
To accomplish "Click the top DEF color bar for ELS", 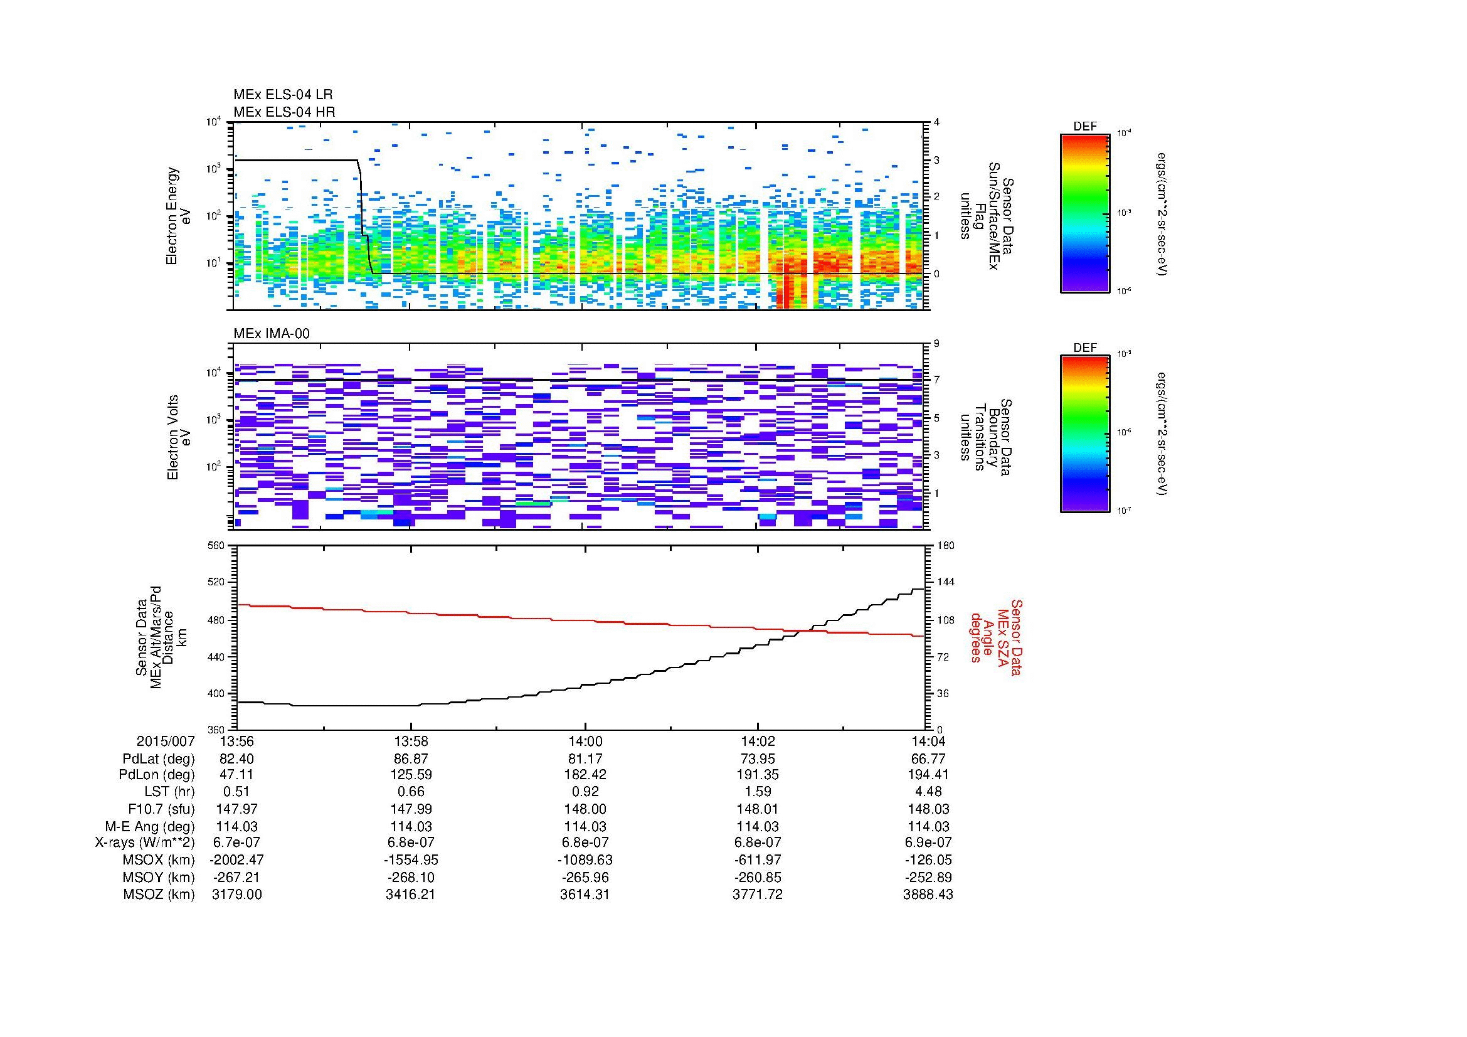I will pos(1084,213).
